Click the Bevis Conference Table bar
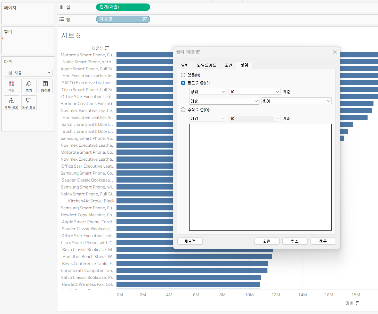The width and height of the screenshot is (378, 314). coord(192,263)
